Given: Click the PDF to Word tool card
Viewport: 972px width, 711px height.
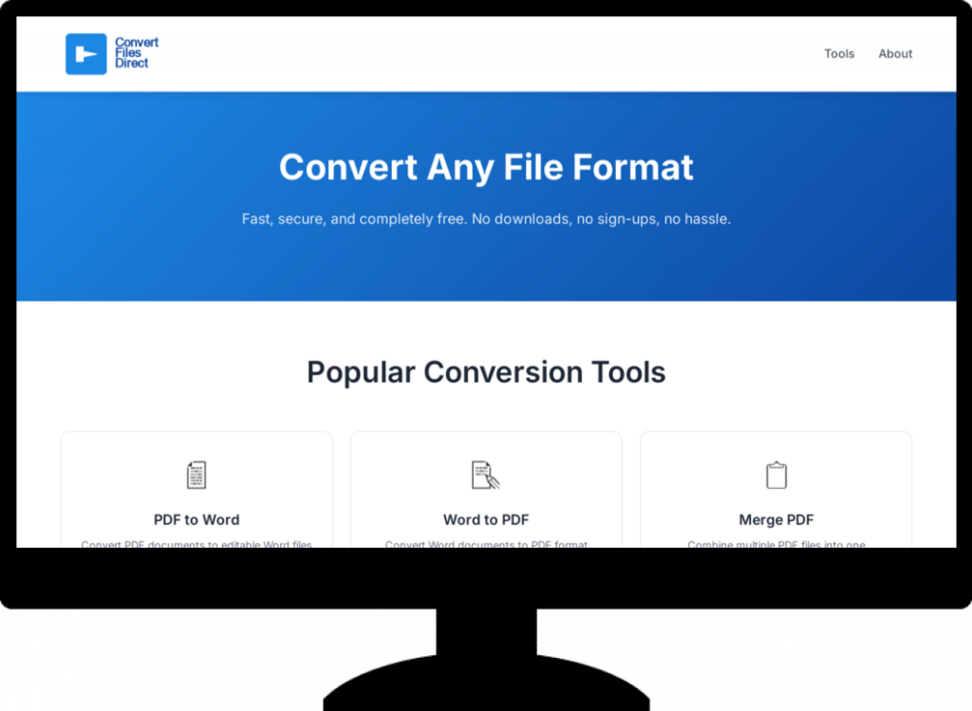Looking at the screenshot, I should (x=196, y=490).
